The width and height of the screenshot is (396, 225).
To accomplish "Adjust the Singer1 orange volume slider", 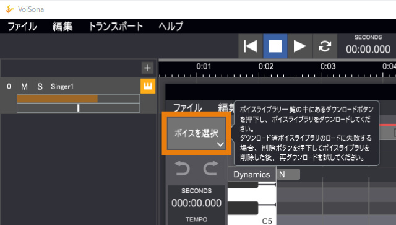I will [x=79, y=99].
